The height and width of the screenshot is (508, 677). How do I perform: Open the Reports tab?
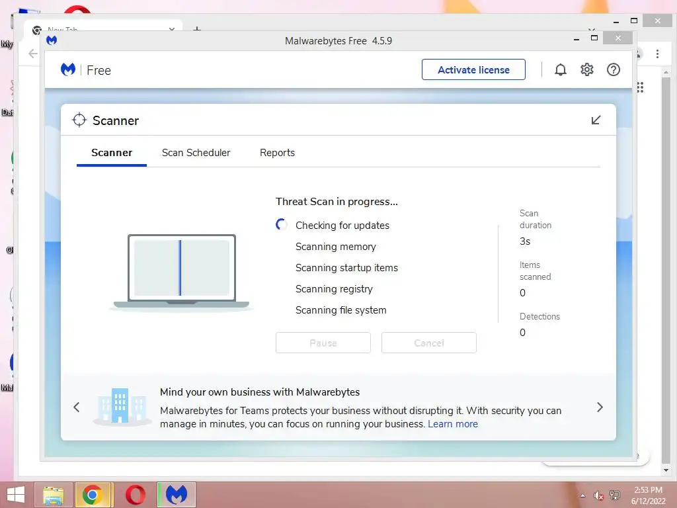pos(277,153)
